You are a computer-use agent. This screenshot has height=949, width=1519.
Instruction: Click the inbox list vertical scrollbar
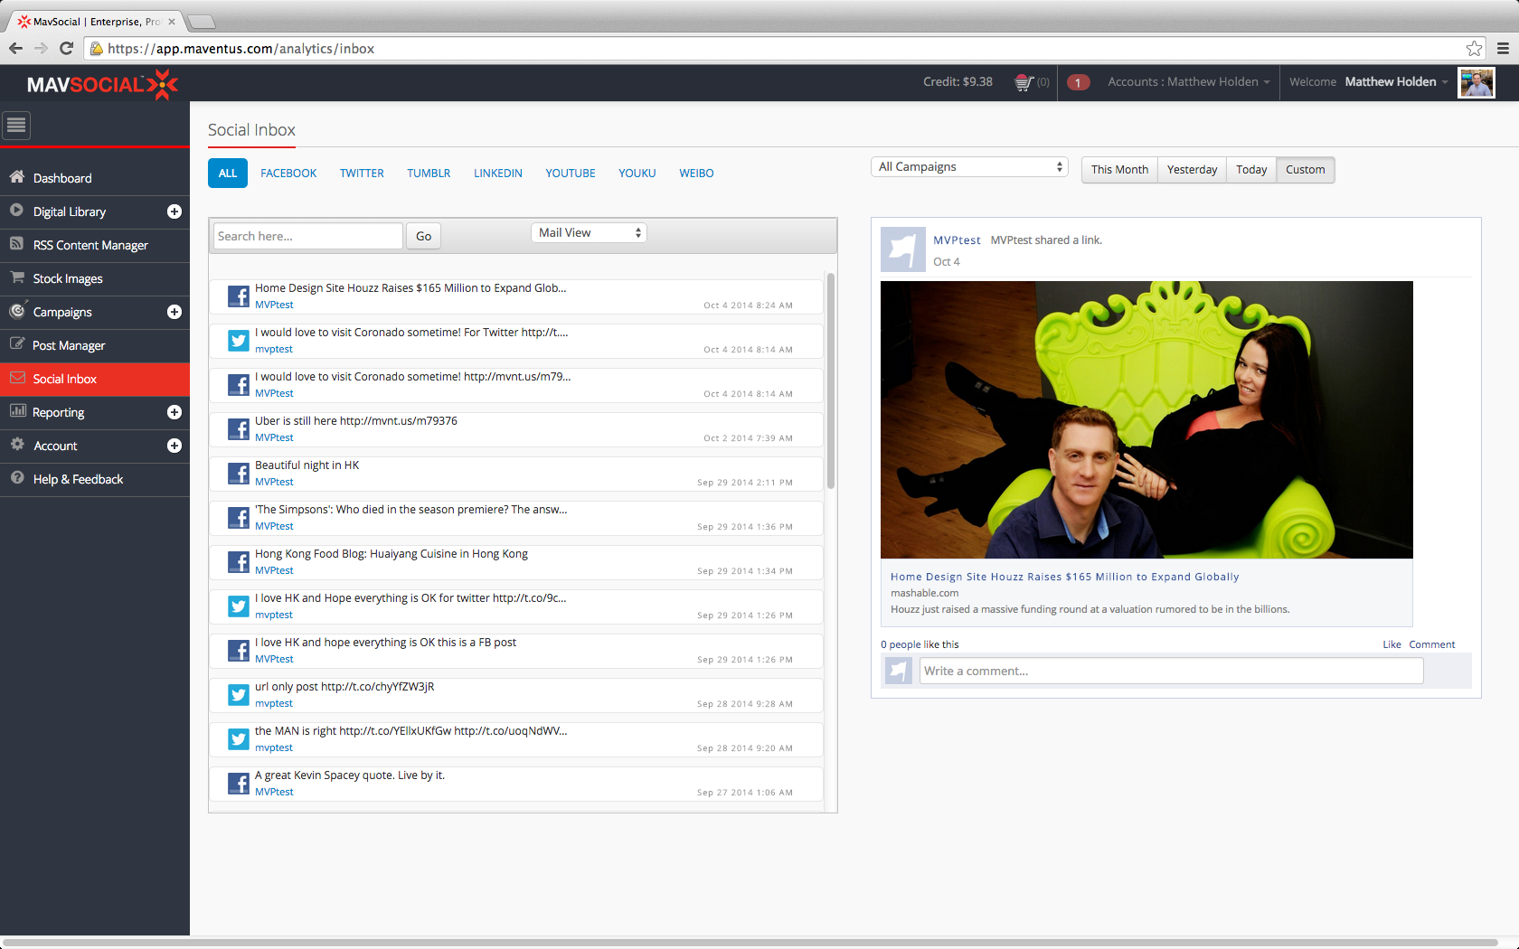[830, 380]
